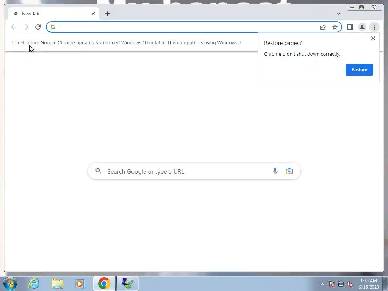
Task: Open Chrome's three-dot menu
Action: 374,27
